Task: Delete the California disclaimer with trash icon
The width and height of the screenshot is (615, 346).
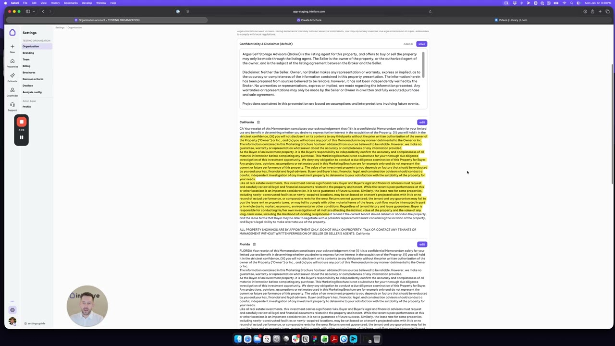Action: (x=258, y=122)
